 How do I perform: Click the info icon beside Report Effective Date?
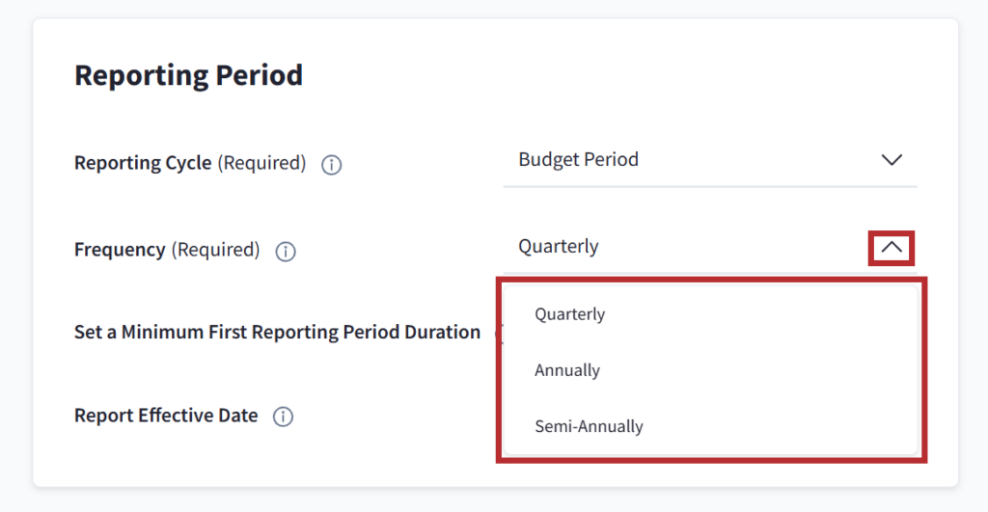pyautogui.click(x=283, y=417)
